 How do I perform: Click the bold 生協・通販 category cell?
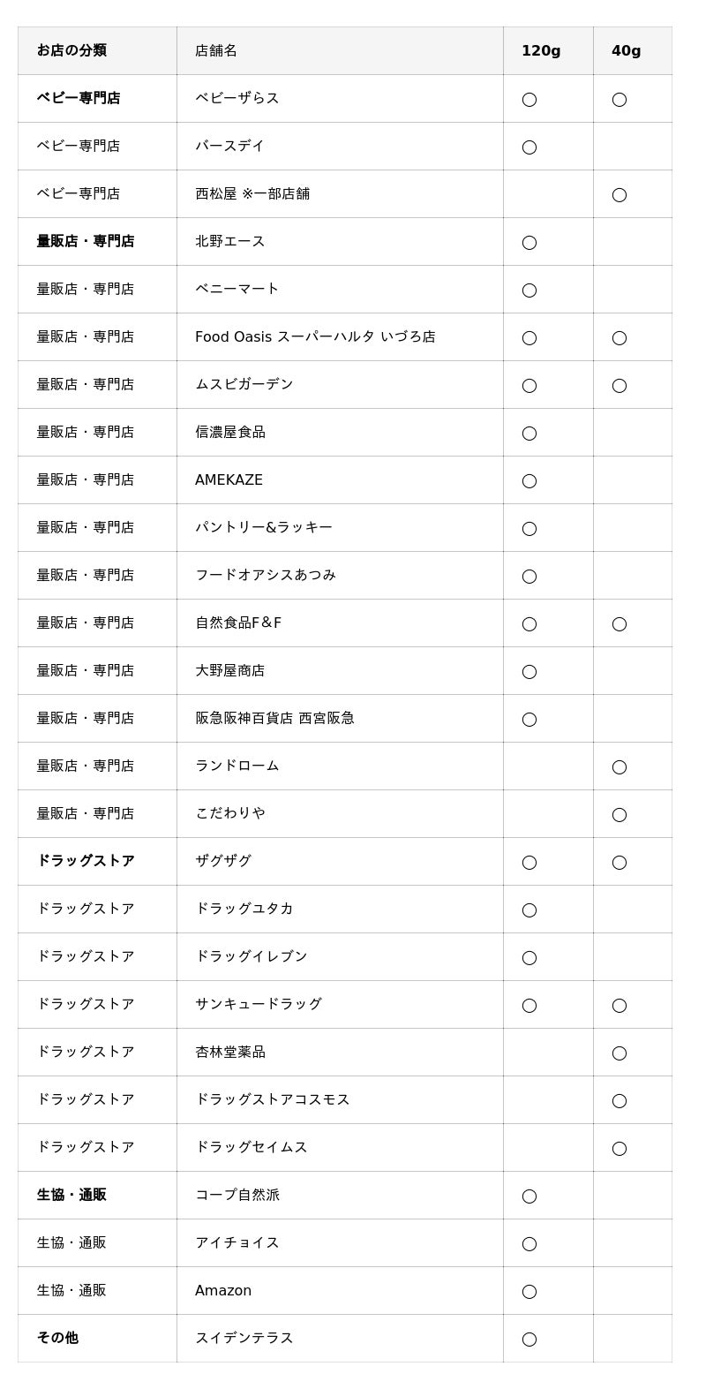[71, 1195]
